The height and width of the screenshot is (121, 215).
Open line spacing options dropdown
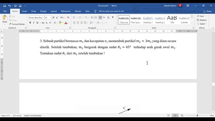[92, 23]
